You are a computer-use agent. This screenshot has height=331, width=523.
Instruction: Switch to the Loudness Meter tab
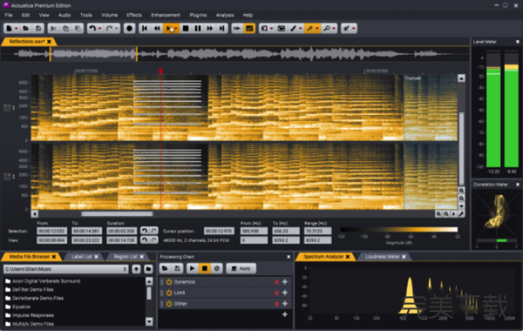pos(383,256)
